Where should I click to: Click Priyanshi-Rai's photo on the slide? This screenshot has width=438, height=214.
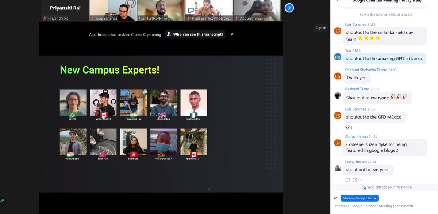click(x=134, y=103)
